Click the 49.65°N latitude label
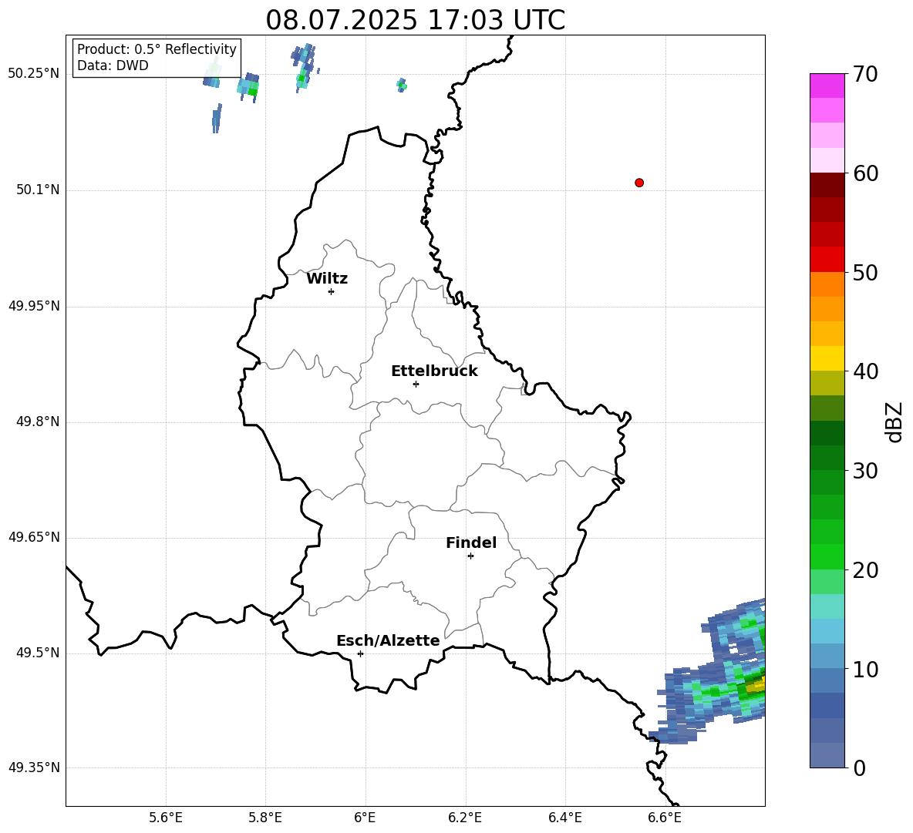Viewport: 913px width, 833px height. coord(34,537)
